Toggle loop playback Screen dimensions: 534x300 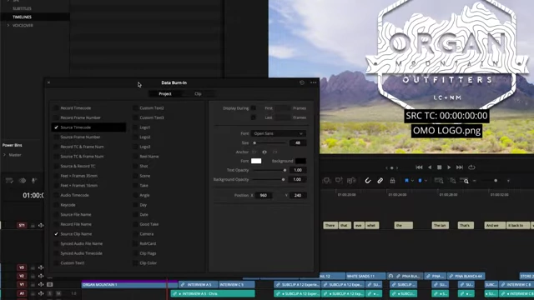[x=471, y=167]
